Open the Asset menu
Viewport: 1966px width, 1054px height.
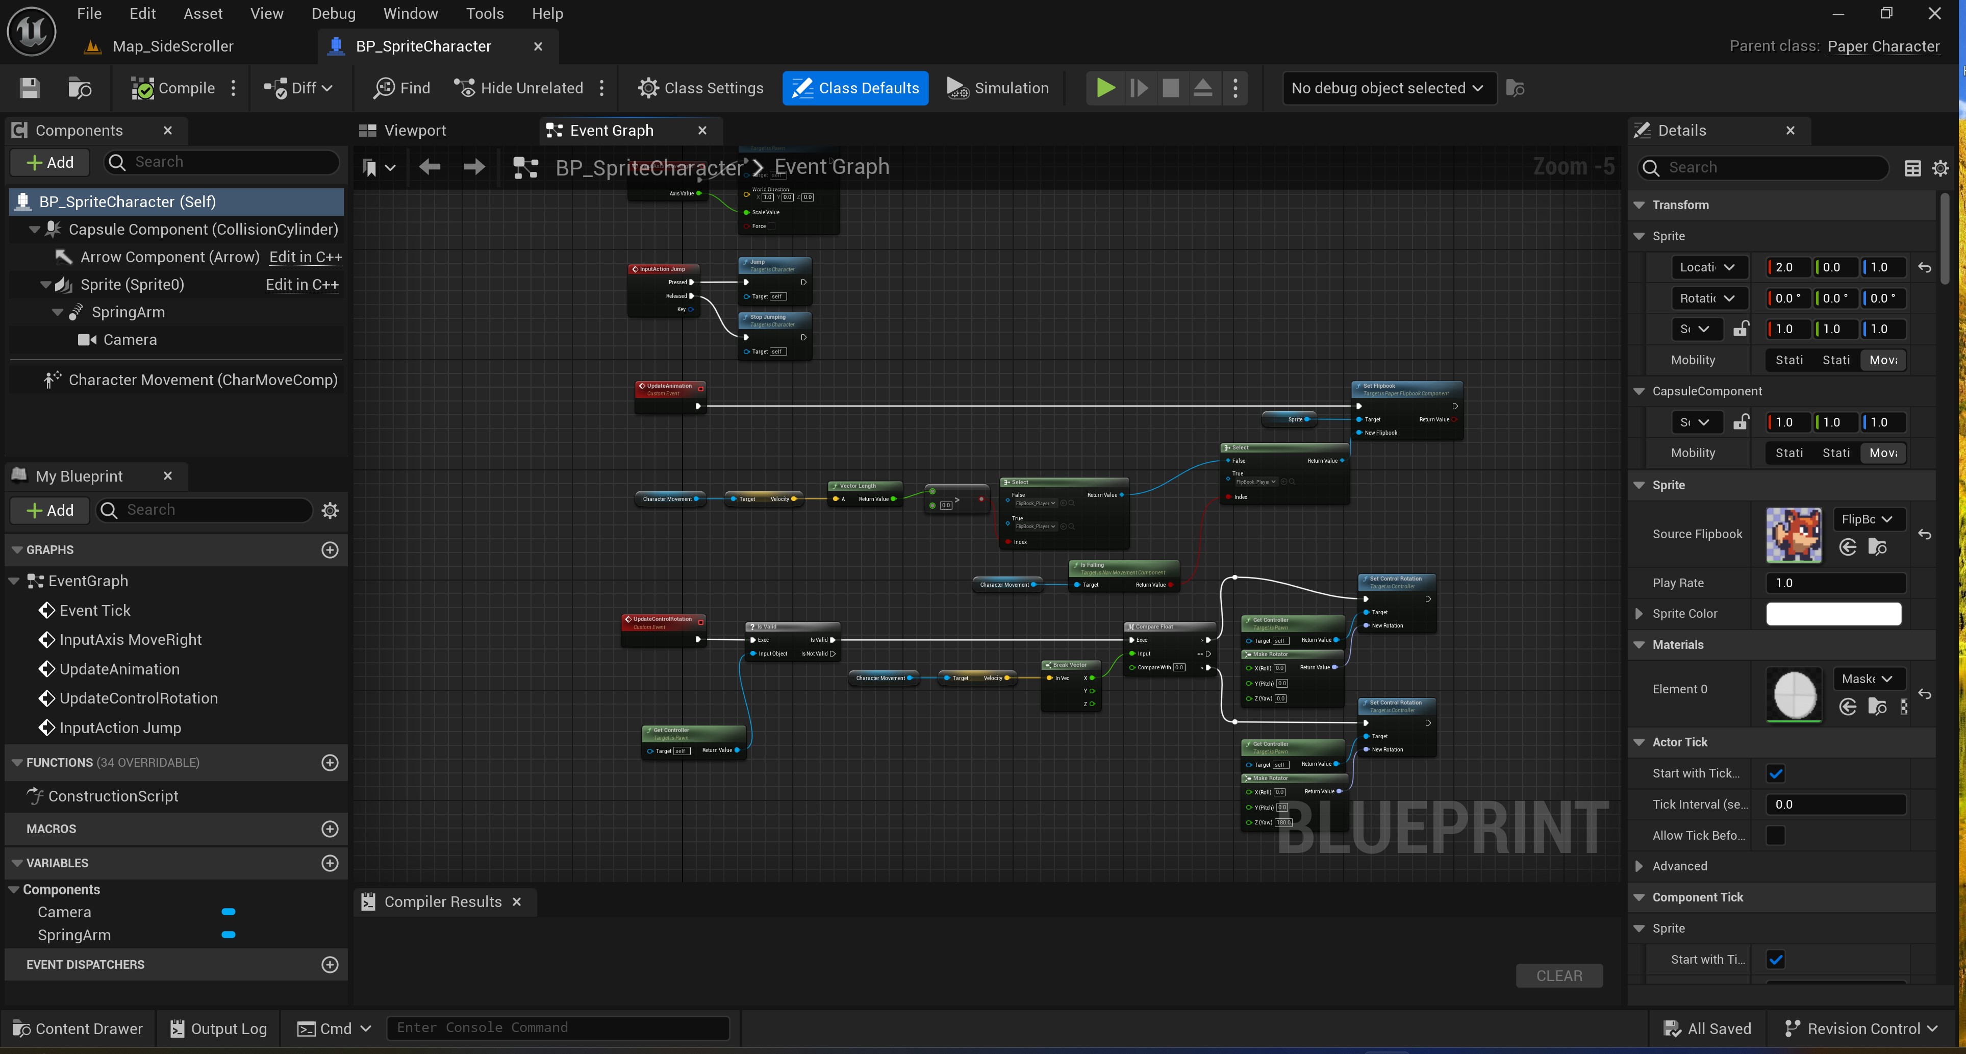click(203, 14)
